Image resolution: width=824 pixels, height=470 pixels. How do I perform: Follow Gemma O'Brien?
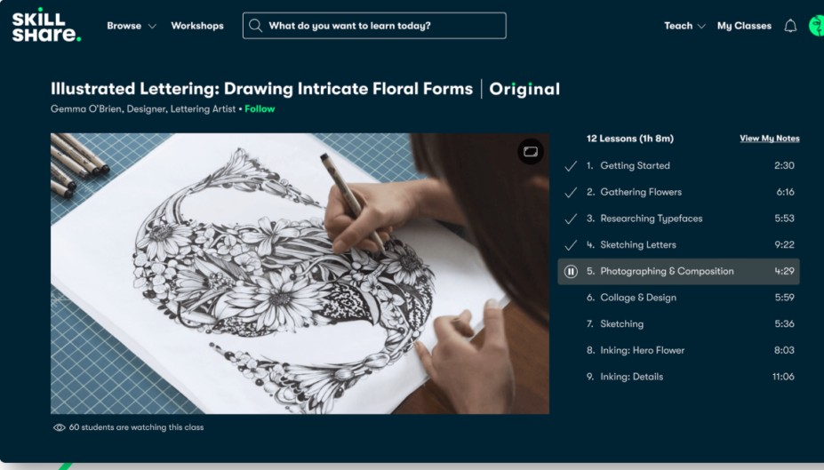(x=260, y=109)
